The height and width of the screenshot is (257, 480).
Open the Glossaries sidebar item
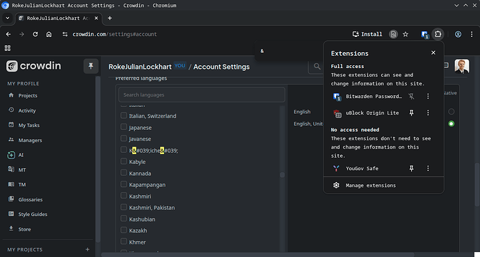click(31, 199)
